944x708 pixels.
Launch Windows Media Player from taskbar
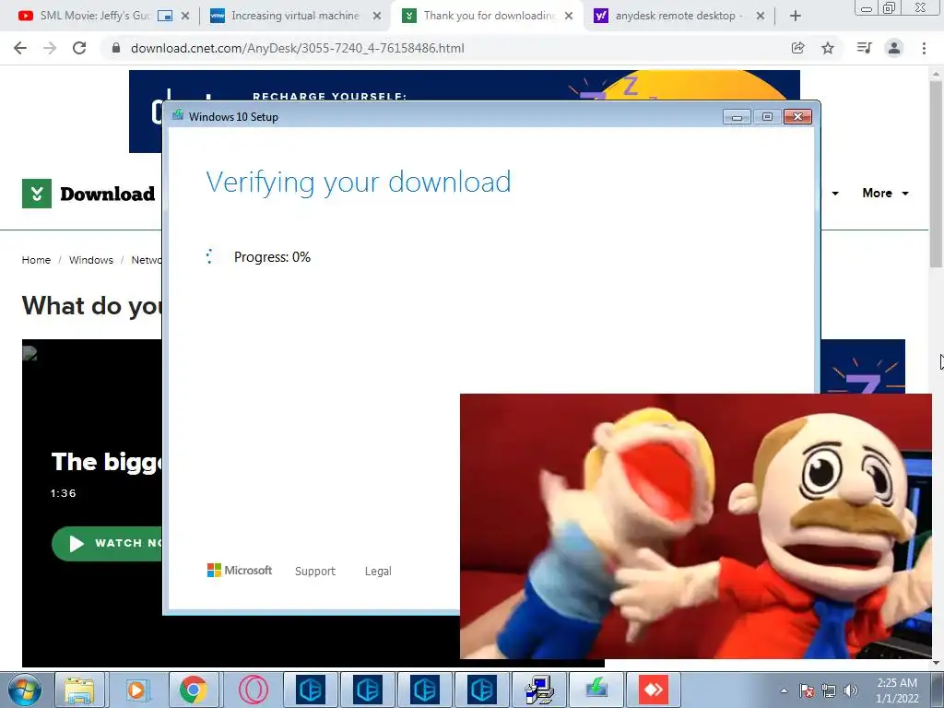(x=136, y=690)
